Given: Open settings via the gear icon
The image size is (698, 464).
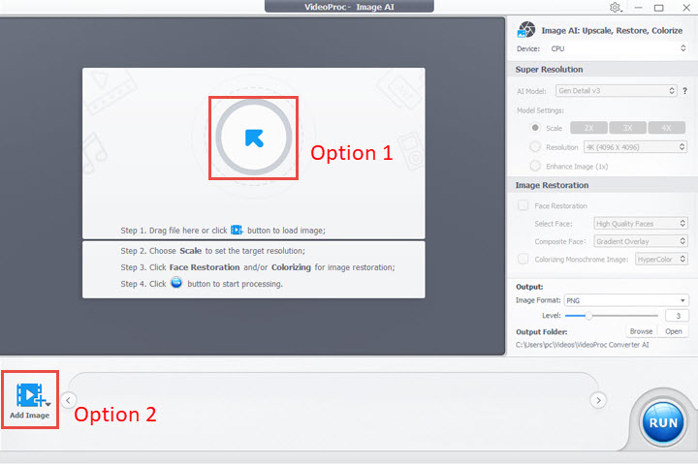Looking at the screenshot, I should pyautogui.click(x=616, y=8).
